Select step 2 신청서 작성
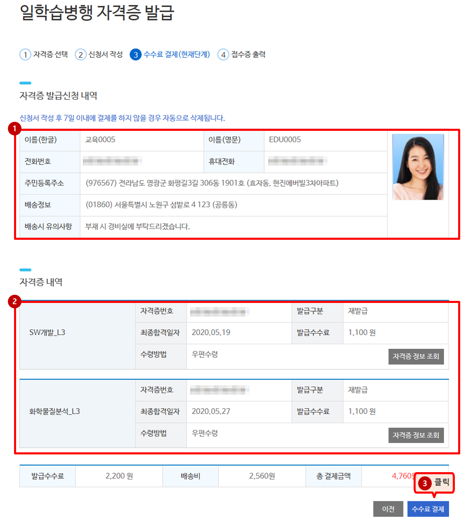Screen dimensions: 473x532 pos(99,54)
